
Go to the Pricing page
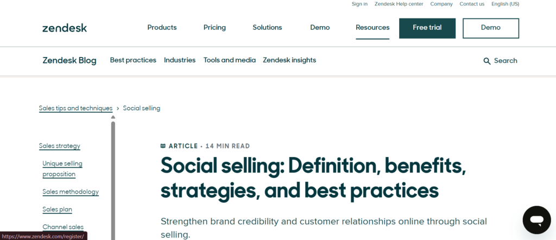click(x=214, y=28)
